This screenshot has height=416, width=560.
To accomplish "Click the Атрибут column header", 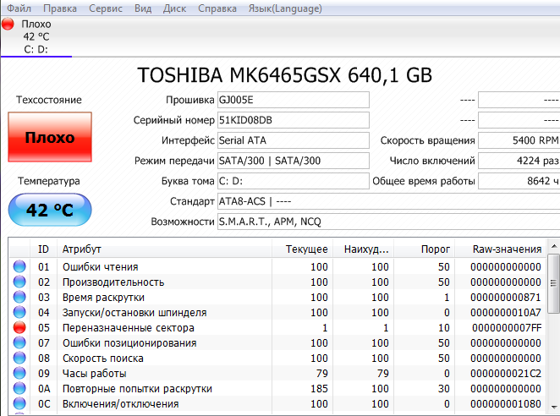I will click(164, 249).
